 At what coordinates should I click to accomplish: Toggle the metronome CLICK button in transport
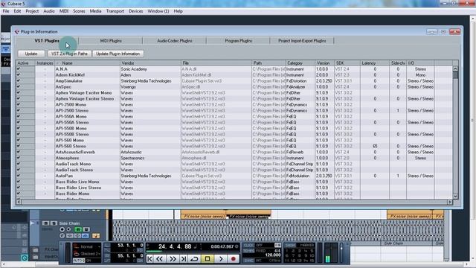[x=248, y=245]
